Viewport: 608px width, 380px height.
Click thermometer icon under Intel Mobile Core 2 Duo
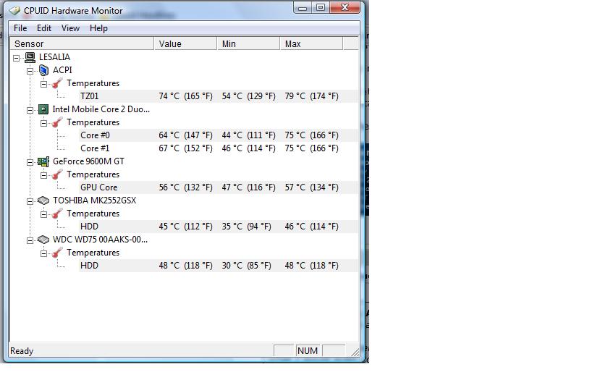57,122
